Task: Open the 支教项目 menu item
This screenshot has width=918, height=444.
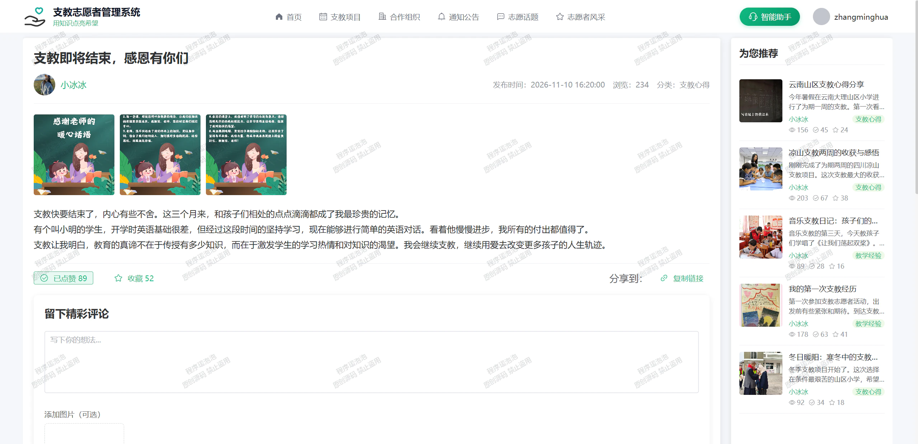Action: click(340, 17)
